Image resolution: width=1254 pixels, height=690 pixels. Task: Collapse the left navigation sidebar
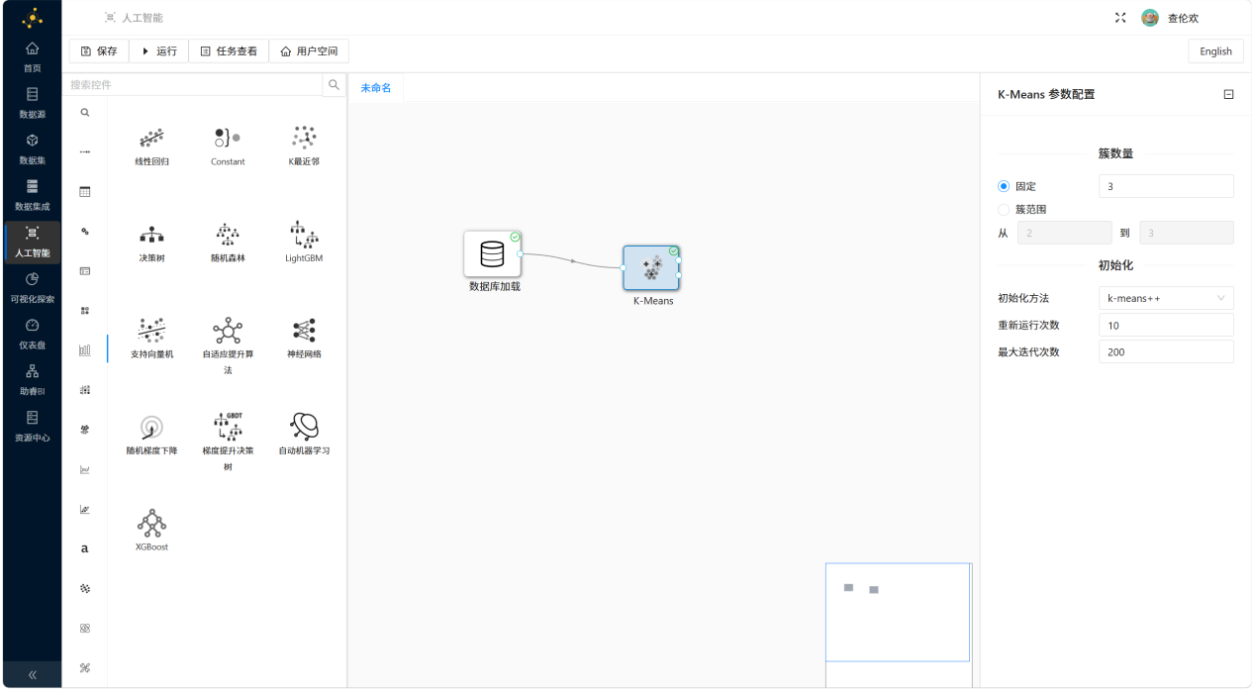pos(32,674)
